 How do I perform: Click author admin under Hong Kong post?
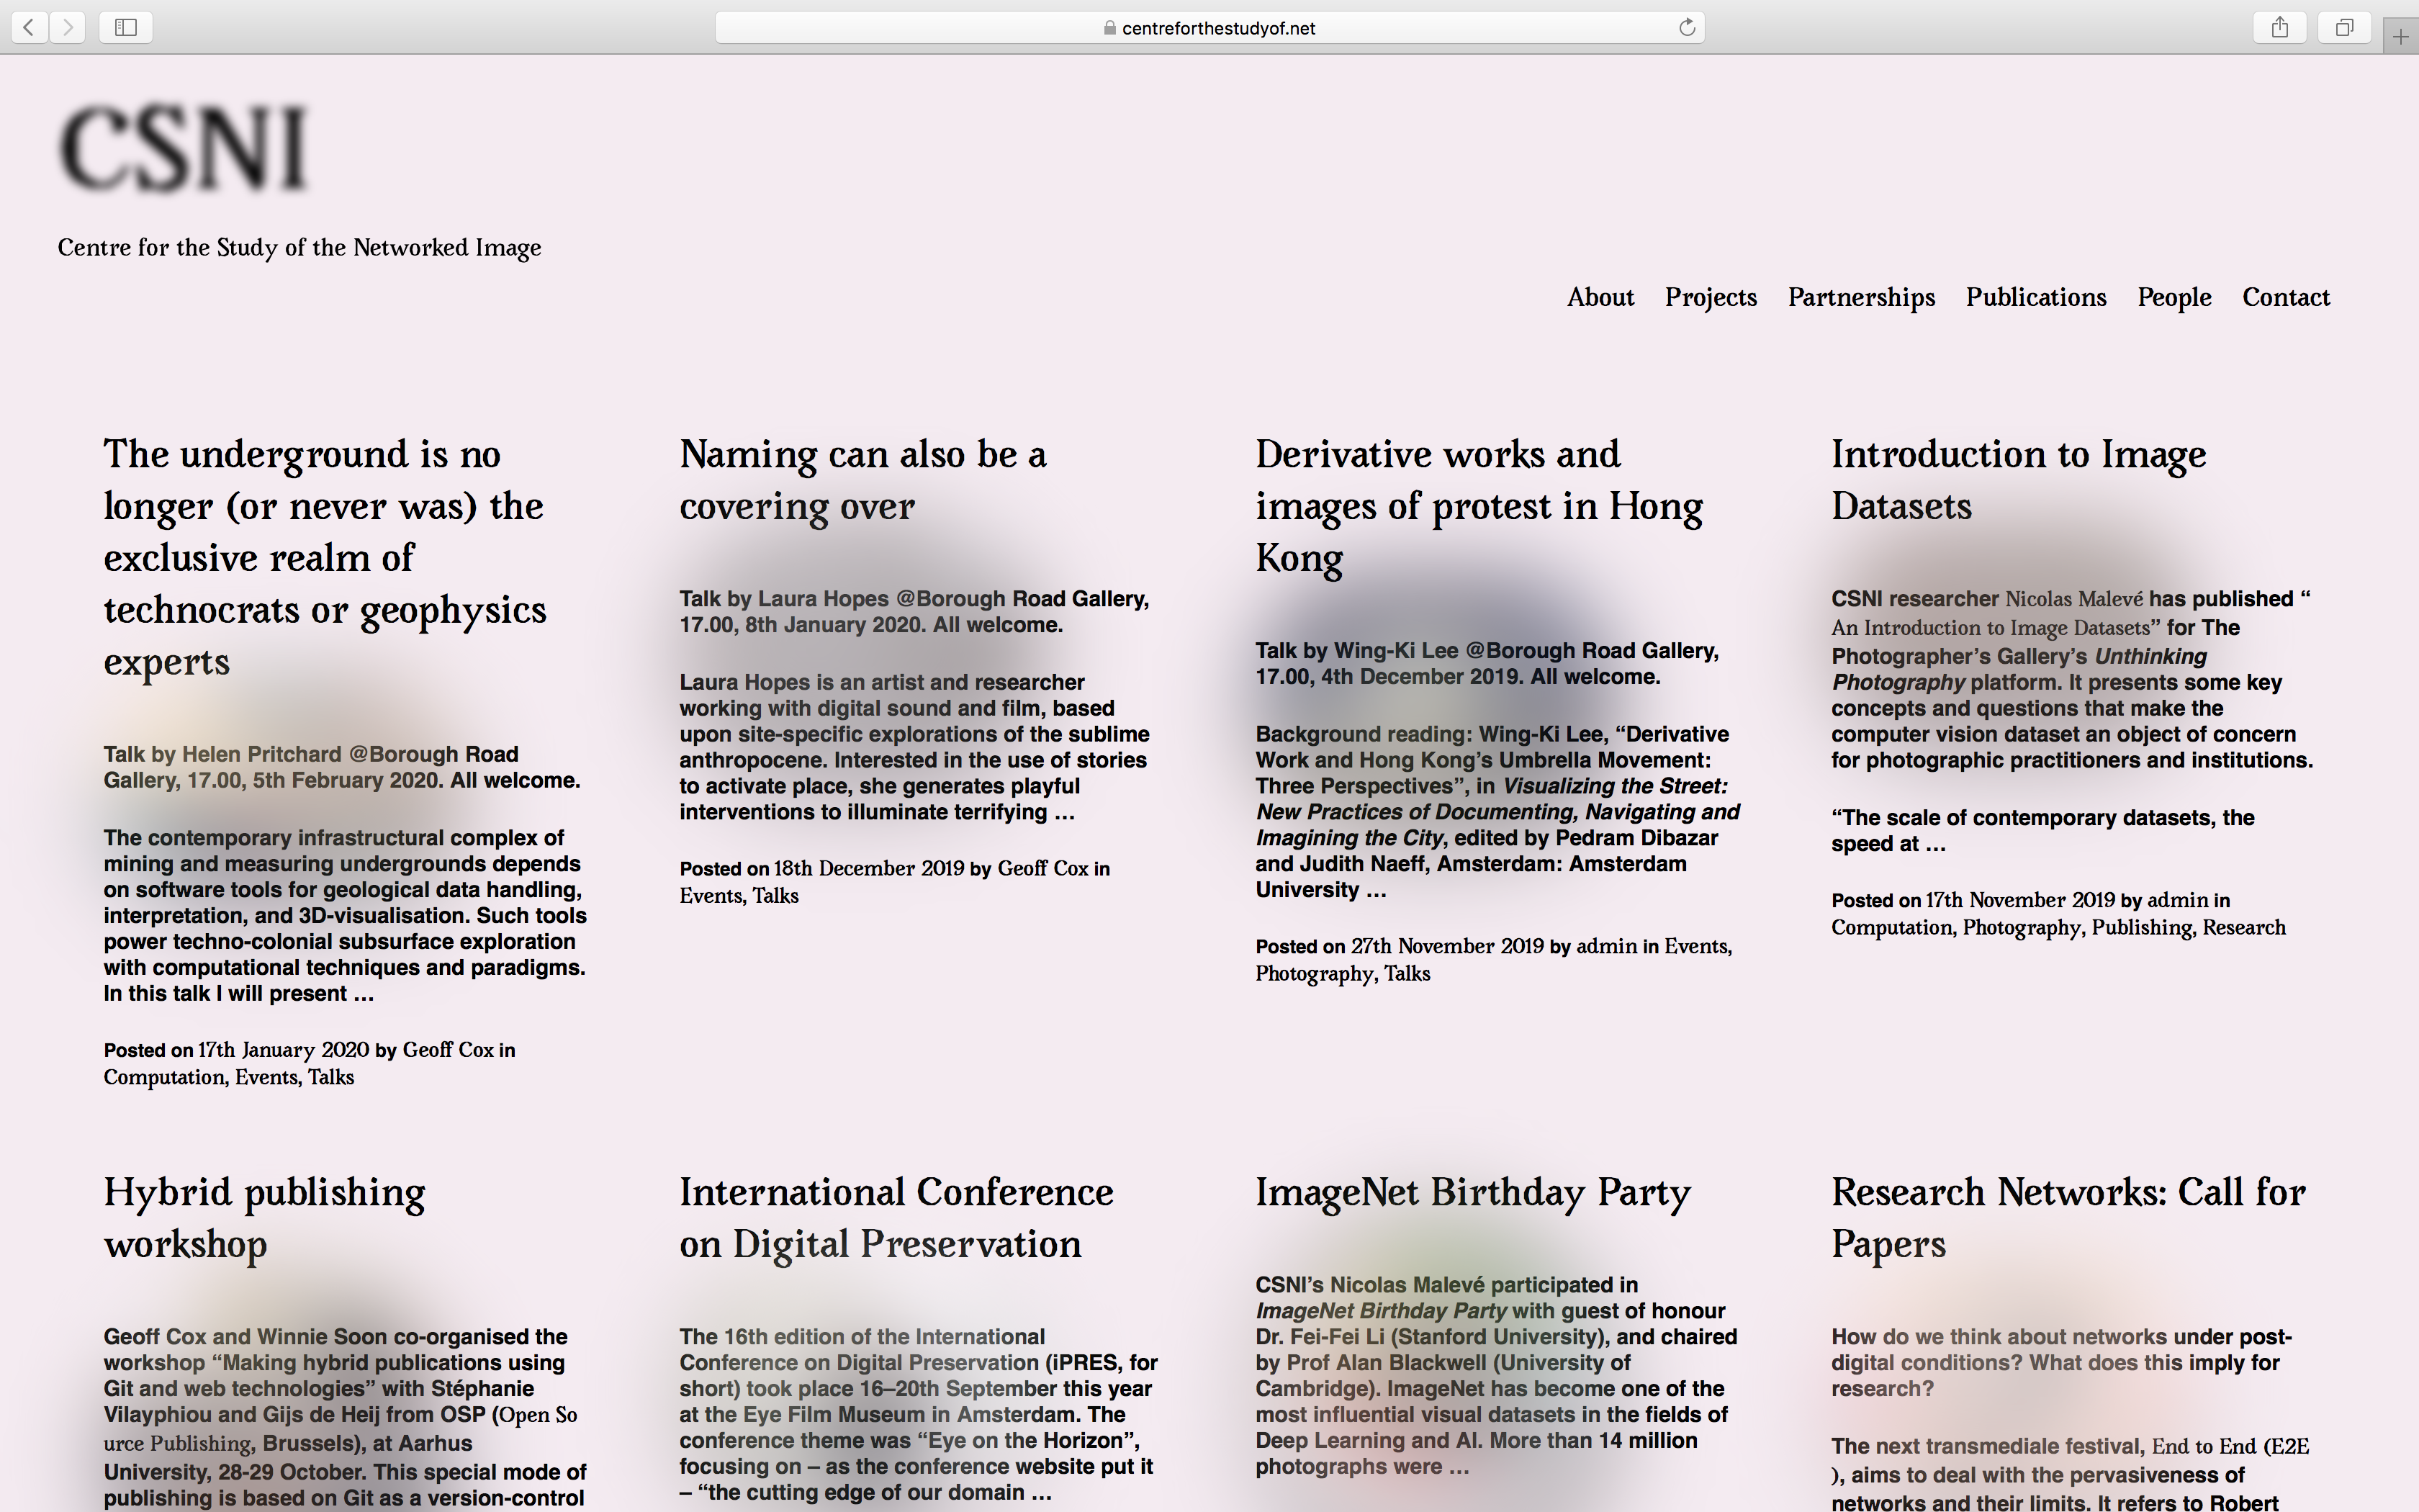click(1606, 946)
